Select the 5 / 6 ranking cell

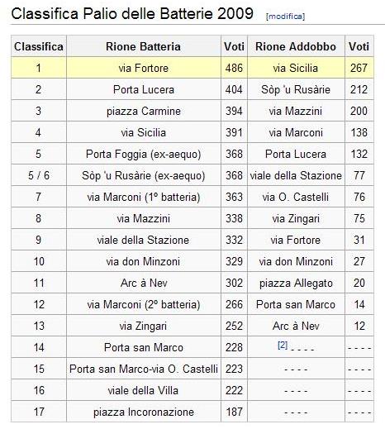(39, 175)
